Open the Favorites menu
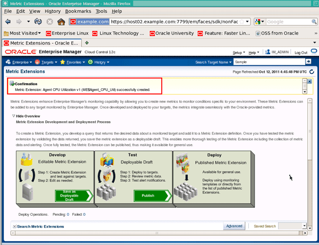The height and width of the screenshot is (245, 319). pos(72,62)
